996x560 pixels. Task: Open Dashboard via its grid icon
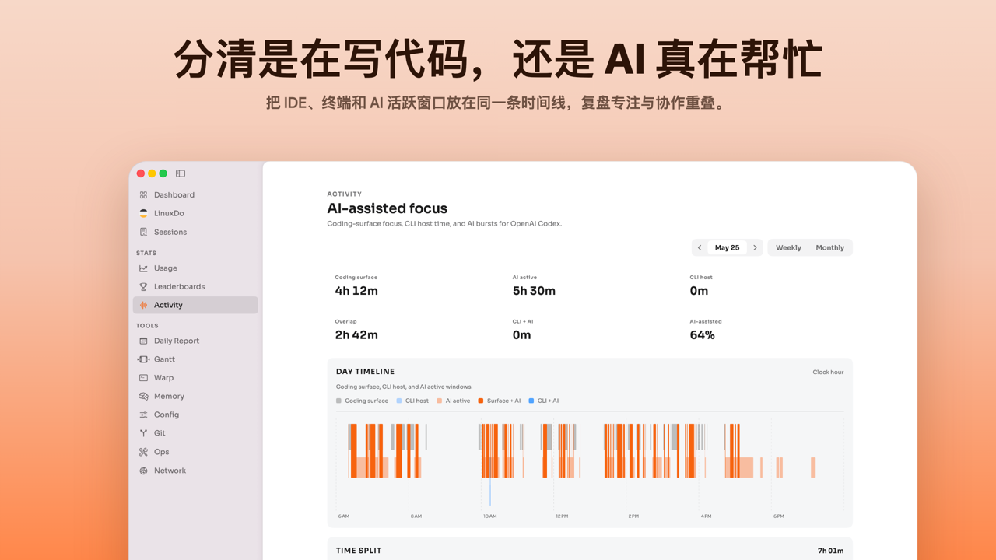(143, 195)
